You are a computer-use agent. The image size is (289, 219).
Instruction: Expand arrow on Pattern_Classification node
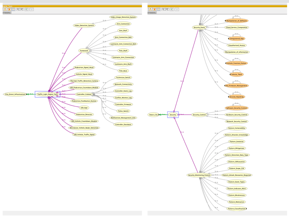click(246, 209)
